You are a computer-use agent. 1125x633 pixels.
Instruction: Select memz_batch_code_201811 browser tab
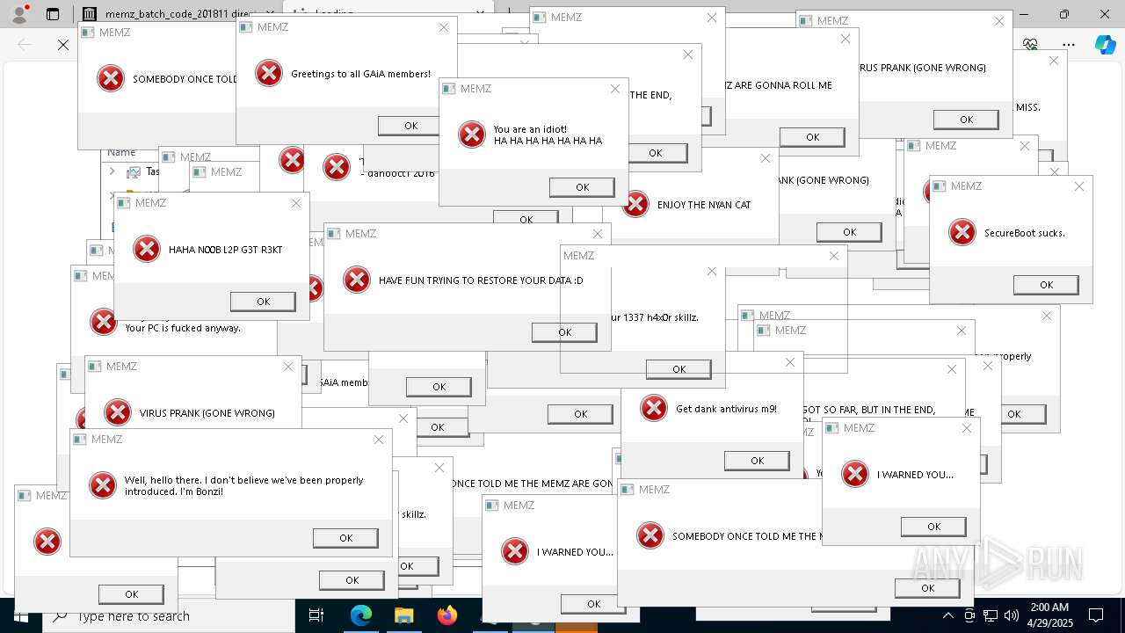tap(179, 14)
